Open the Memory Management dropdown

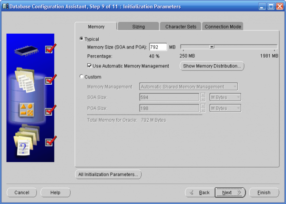188,87
